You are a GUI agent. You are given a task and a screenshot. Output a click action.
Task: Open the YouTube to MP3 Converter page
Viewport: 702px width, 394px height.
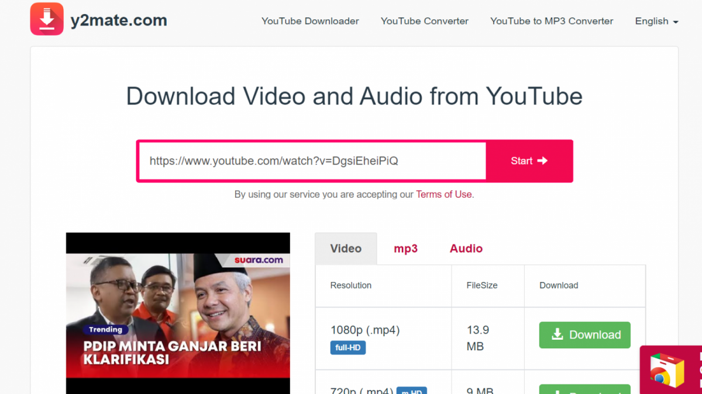(x=552, y=21)
